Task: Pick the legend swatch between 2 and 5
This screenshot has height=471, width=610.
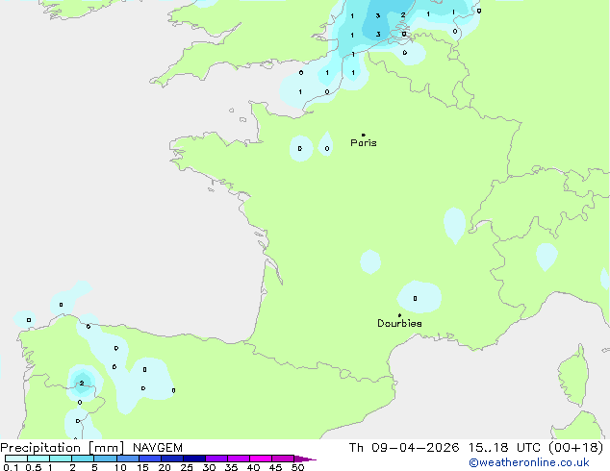Action: tap(83, 459)
